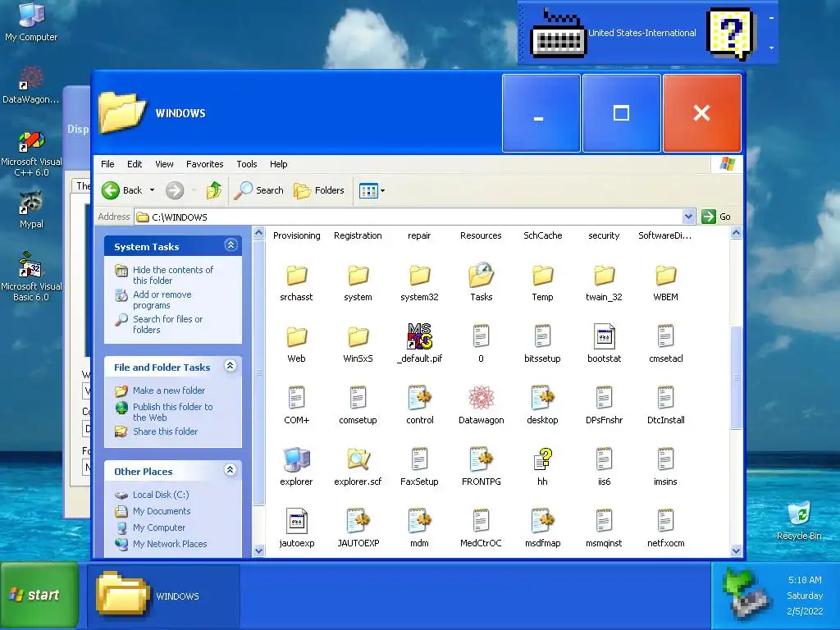Open the Search toolbar button
The width and height of the screenshot is (840, 630).
point(259,190)
